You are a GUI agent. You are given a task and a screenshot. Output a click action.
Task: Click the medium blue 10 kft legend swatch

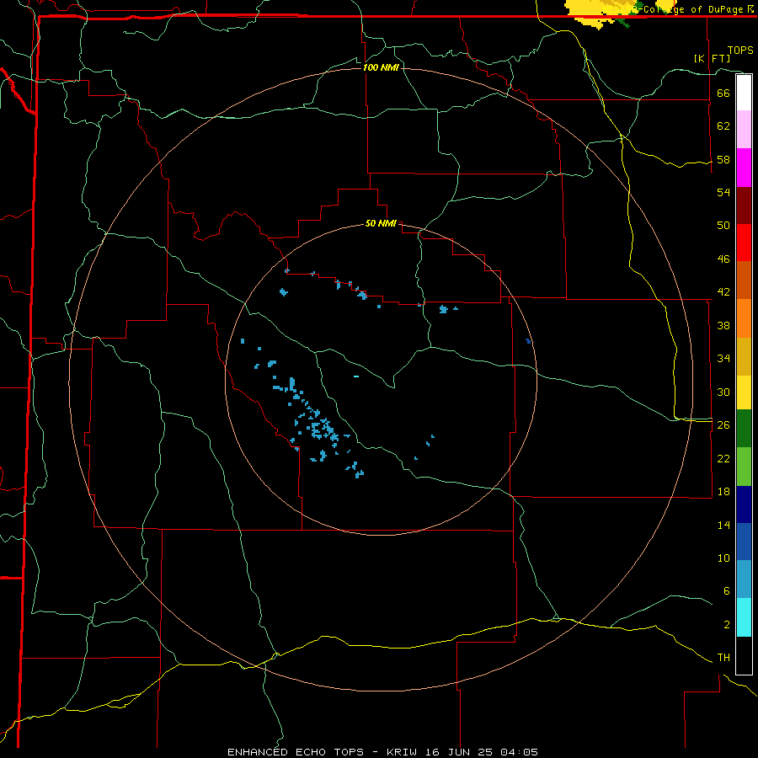(744, 542)
